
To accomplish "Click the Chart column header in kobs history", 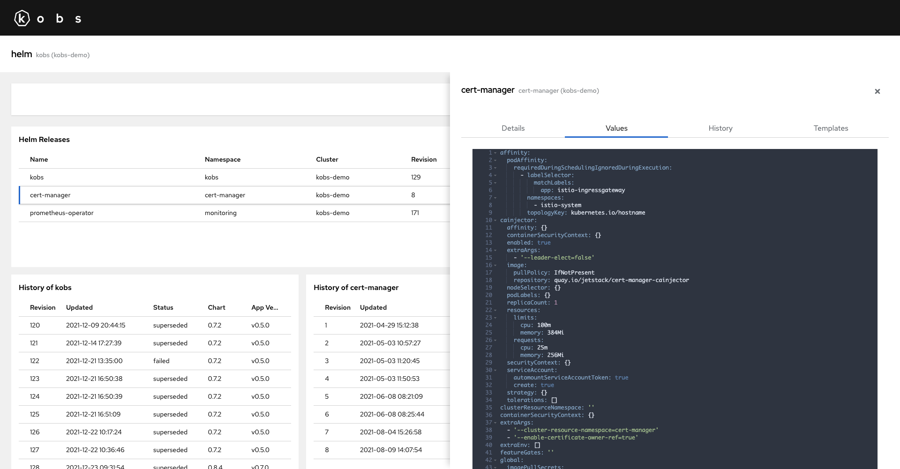I will 217,308.
